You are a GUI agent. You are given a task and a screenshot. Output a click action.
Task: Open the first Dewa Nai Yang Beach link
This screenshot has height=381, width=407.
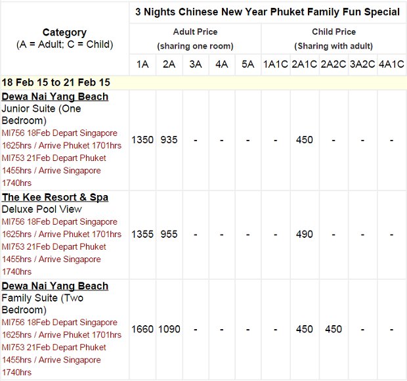[x=54, y=97]
